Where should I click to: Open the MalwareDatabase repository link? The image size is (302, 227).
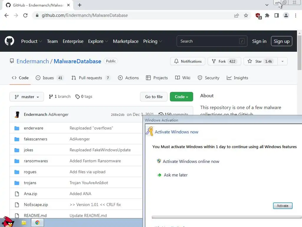coord(78,61)
